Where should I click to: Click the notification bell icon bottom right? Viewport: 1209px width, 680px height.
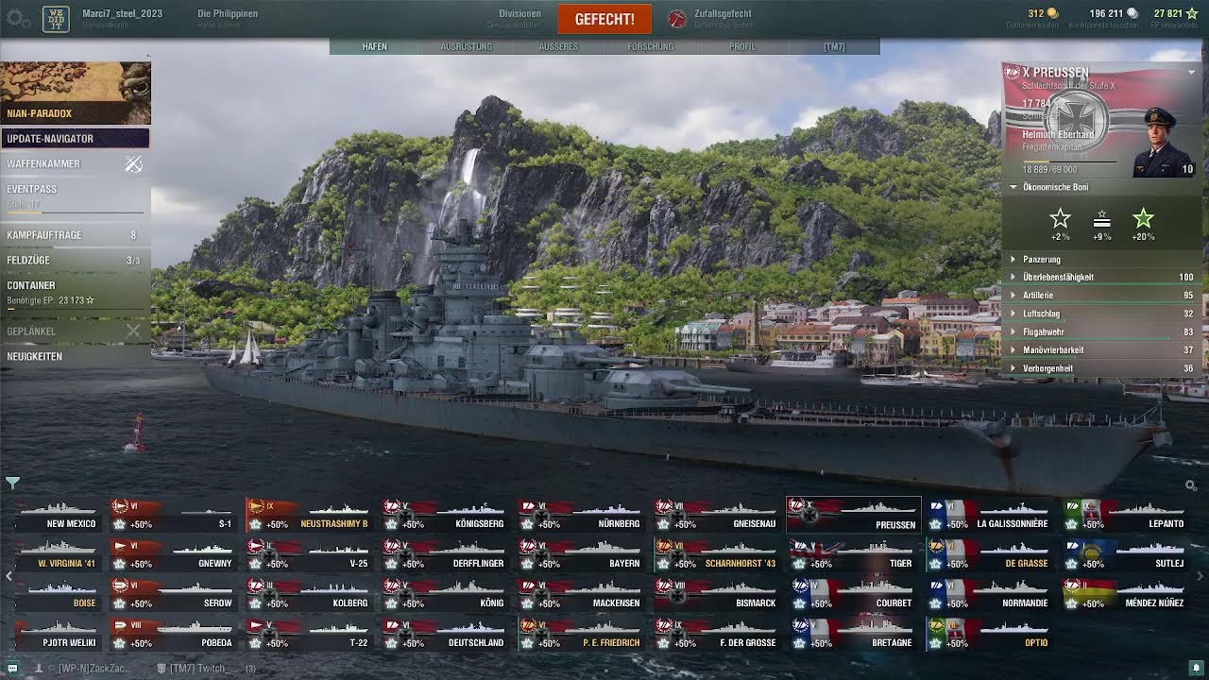coord(1195,668)
